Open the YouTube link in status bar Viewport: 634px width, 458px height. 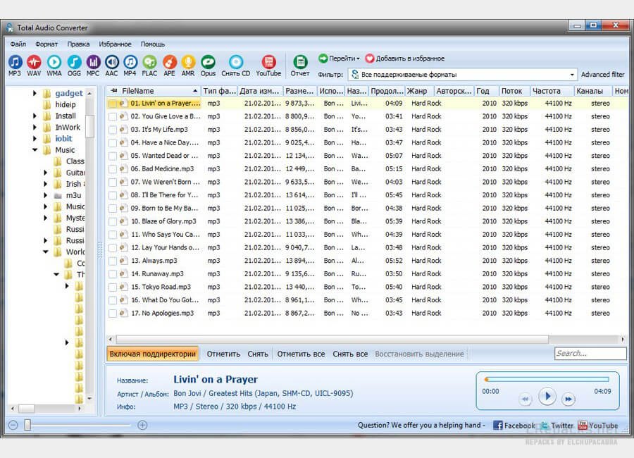[598, 425]
